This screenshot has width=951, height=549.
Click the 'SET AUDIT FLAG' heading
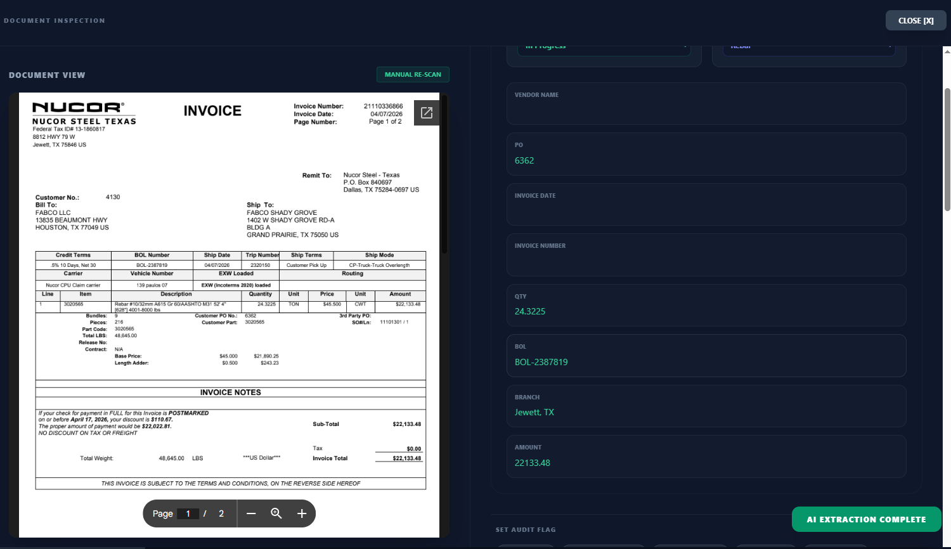(x=526, y=530)
